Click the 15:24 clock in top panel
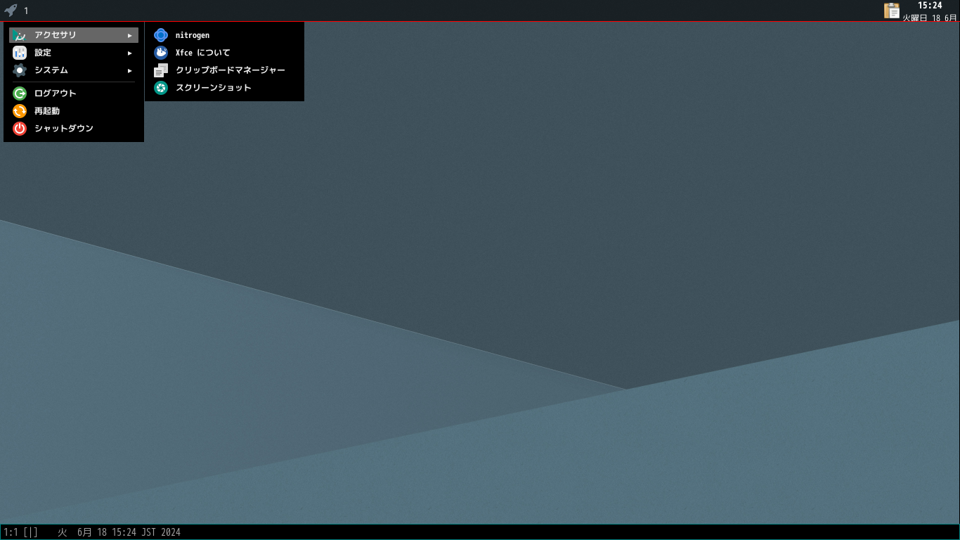The width and height of the screenshot is (960, 540). pos(930,6)
